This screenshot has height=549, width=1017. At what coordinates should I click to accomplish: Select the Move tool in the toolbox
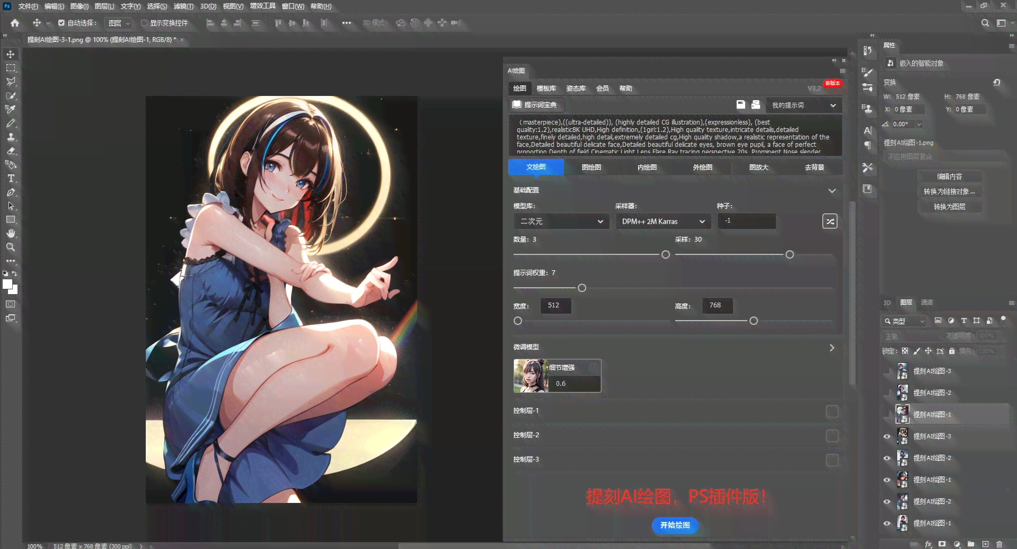(11, 54)
